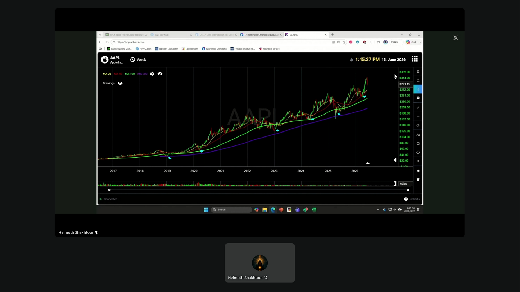The image size is (520, 292).
Task: Click the Windows Start button
Action: click(206, 210)
